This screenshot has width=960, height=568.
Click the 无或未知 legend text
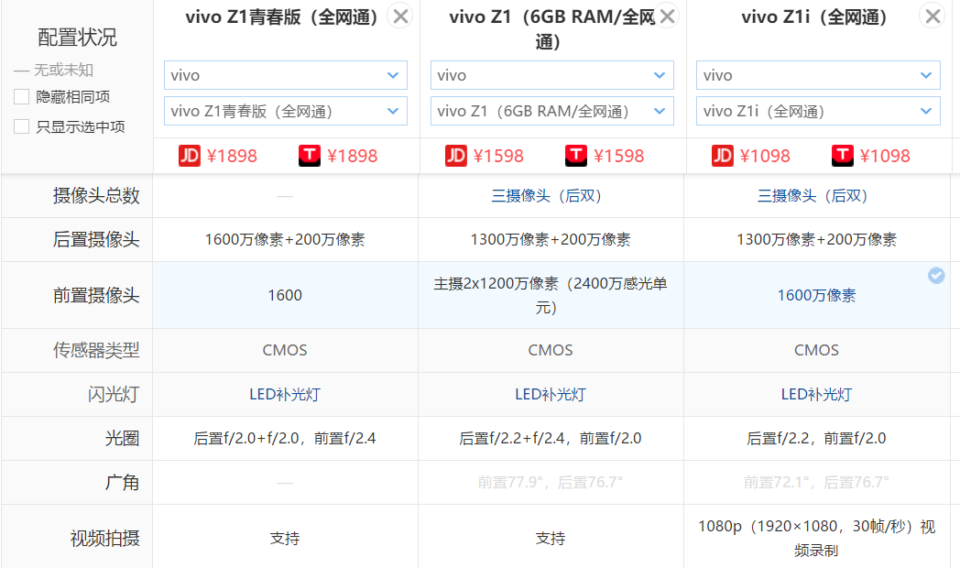click(x=63, y=71)
